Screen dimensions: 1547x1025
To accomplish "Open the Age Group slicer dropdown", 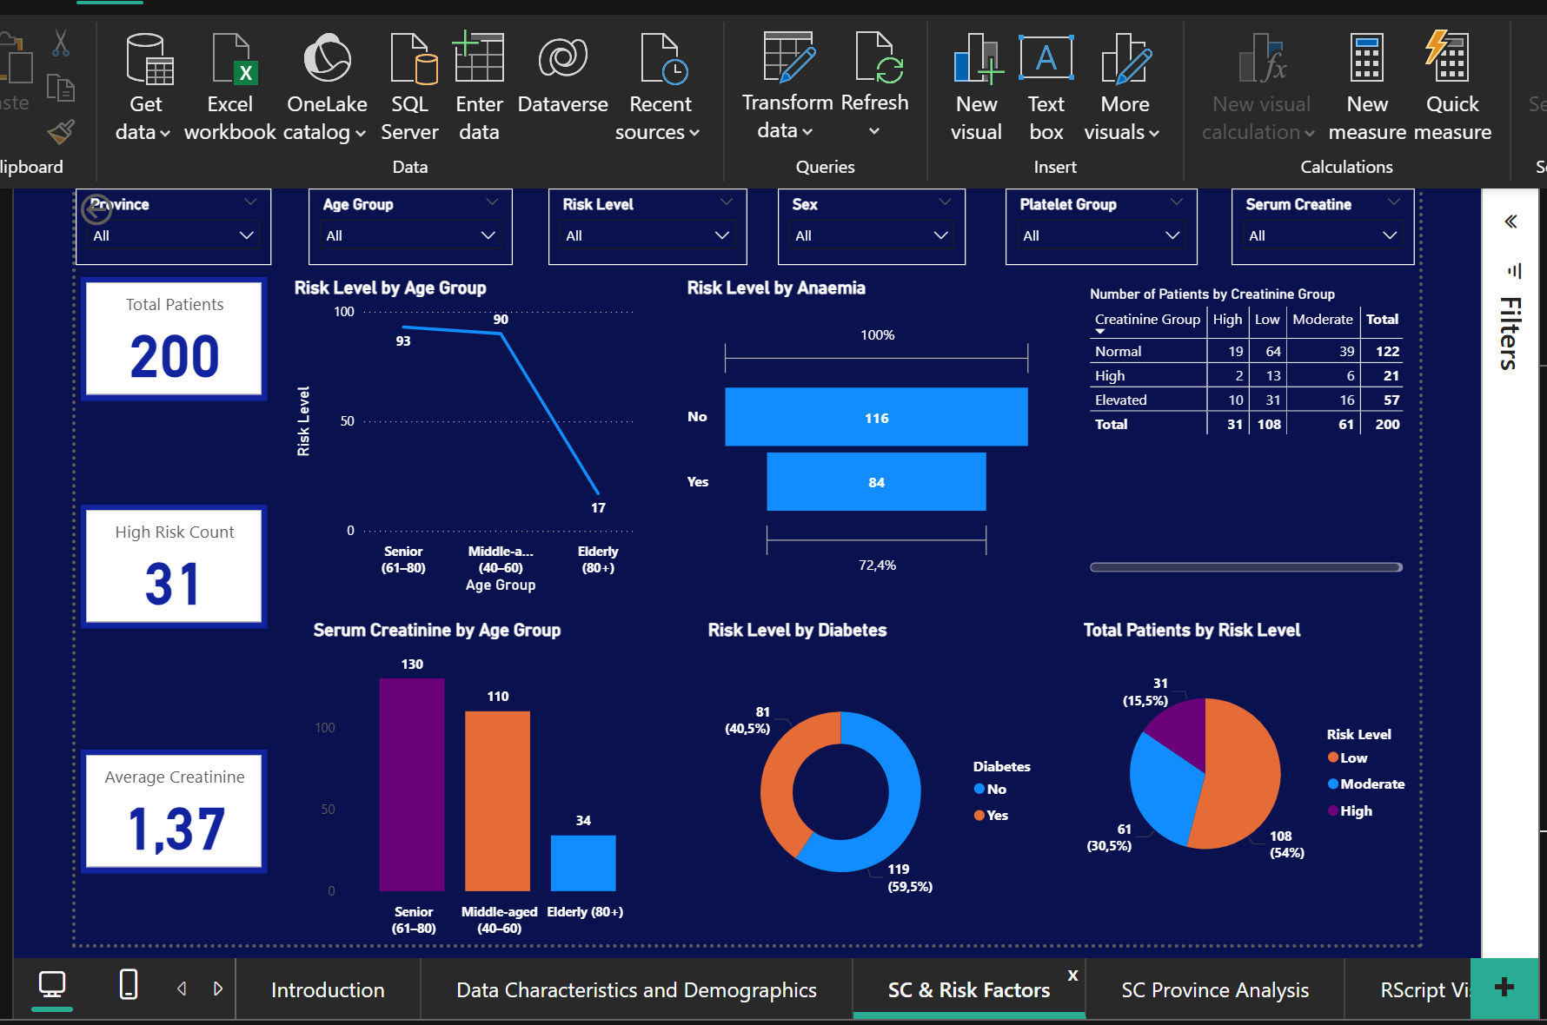I will [487, 235].
